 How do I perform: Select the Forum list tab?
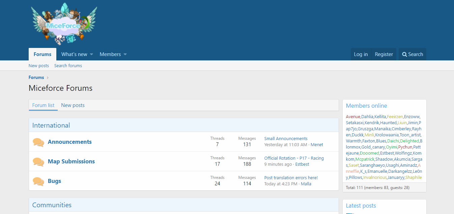click(x=43, y=105)
